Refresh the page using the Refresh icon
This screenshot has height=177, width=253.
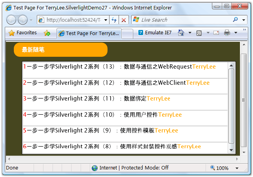coord(114,20)
